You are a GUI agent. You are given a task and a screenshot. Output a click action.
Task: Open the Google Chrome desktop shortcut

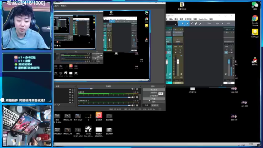pos(255,20)
